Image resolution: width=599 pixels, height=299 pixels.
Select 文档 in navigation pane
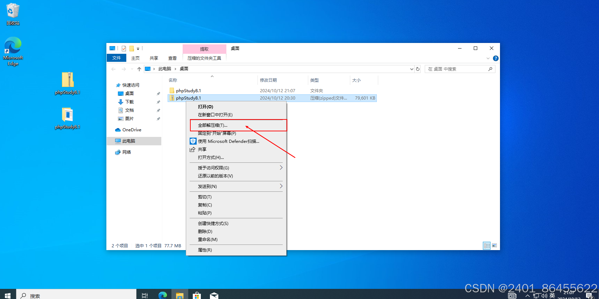129,110
